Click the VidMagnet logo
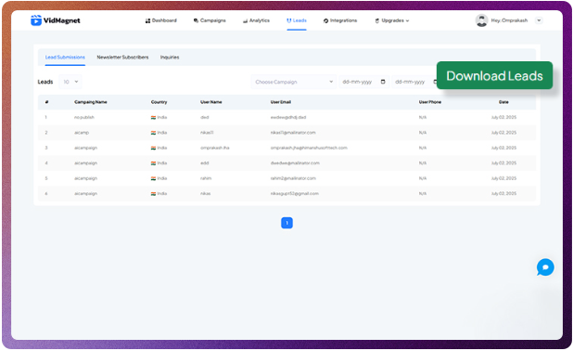This screenshot has height=351, width=573. (56, 20)
